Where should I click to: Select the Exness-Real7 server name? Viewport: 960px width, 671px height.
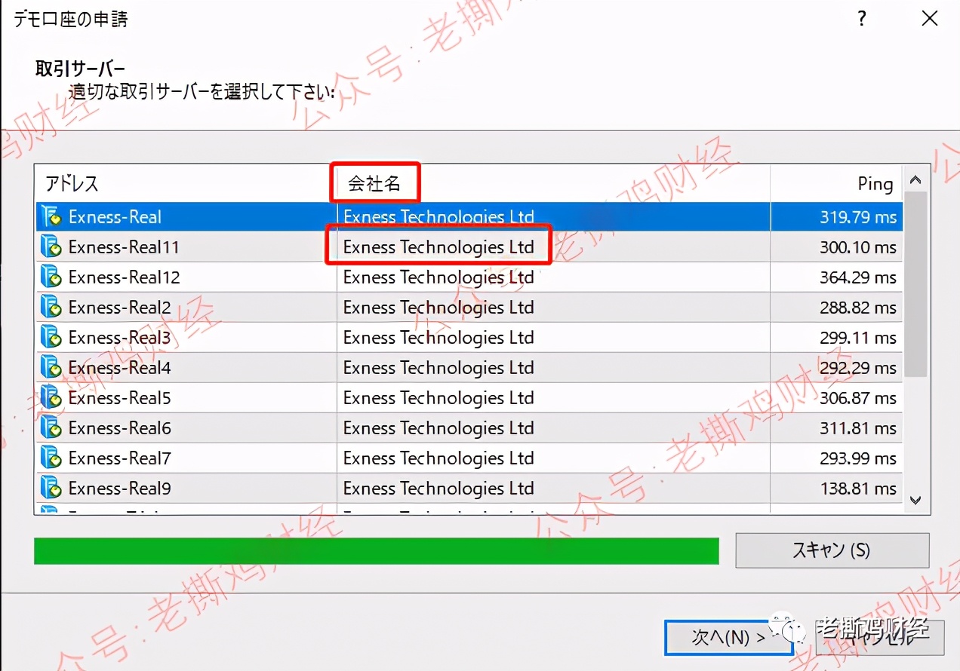tap(120, 458)
